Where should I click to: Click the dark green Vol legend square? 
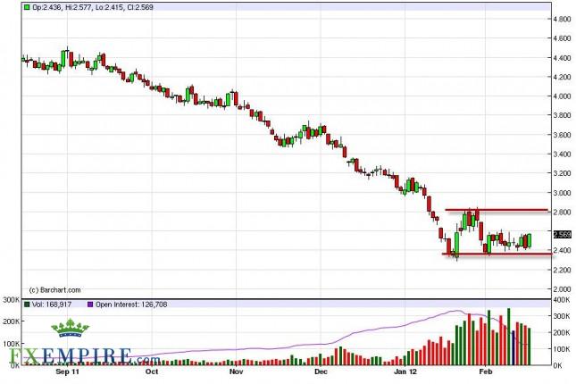pyautogui.click(x=27, y=305)
